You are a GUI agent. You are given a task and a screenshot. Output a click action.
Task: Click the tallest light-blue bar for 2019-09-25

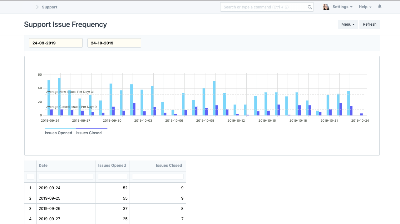pos(59,97)
